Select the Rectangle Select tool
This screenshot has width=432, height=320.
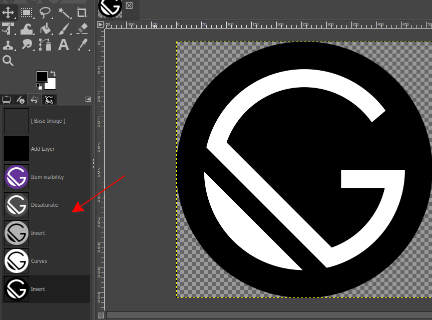coord(27,12)
